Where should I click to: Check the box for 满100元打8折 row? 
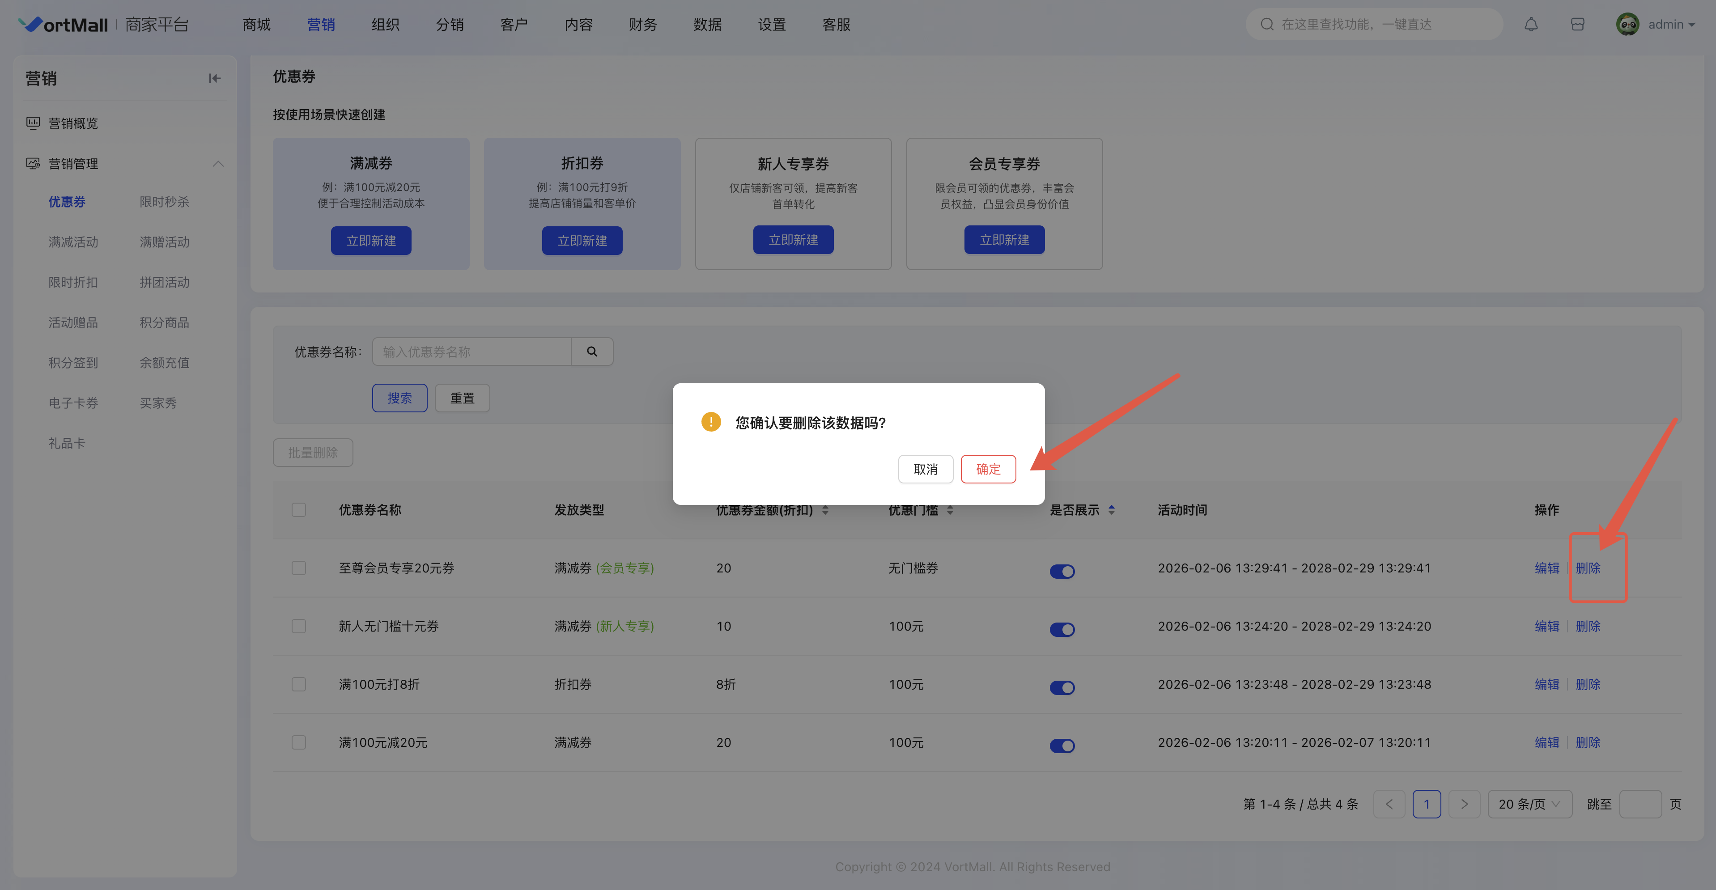pos(298,684)
